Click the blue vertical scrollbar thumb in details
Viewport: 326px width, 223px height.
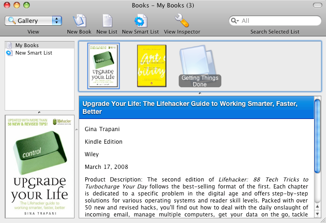click(x=317, y=136)
